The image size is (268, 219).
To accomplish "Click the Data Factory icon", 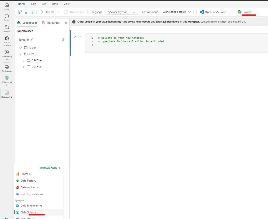I will tap(18, 181).
